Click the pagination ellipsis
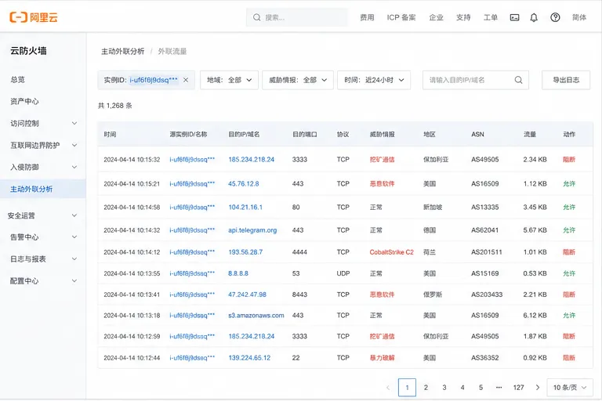This screenshot has width=602, height=401. (x=499, y=388)
